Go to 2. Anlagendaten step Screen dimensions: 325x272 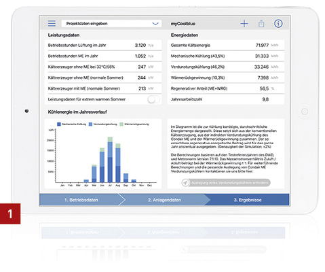pyautogui.click(x=164, y=200)
